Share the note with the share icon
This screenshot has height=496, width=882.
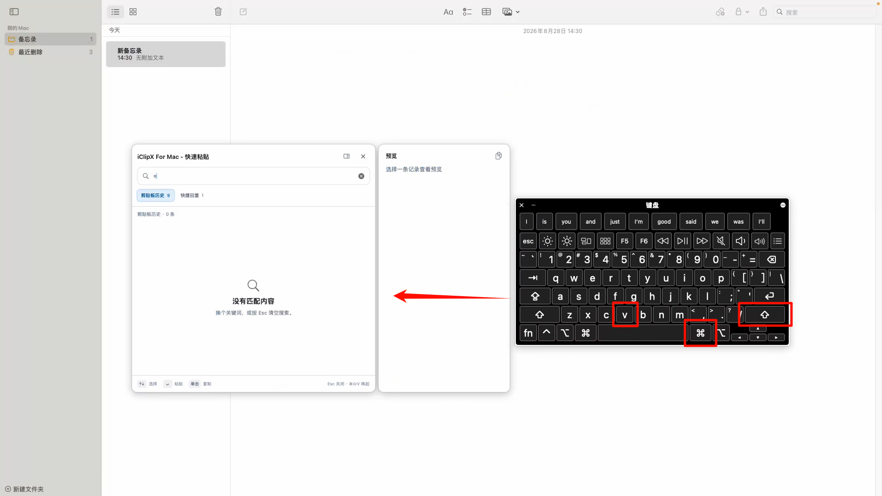(x=763, y=11)
